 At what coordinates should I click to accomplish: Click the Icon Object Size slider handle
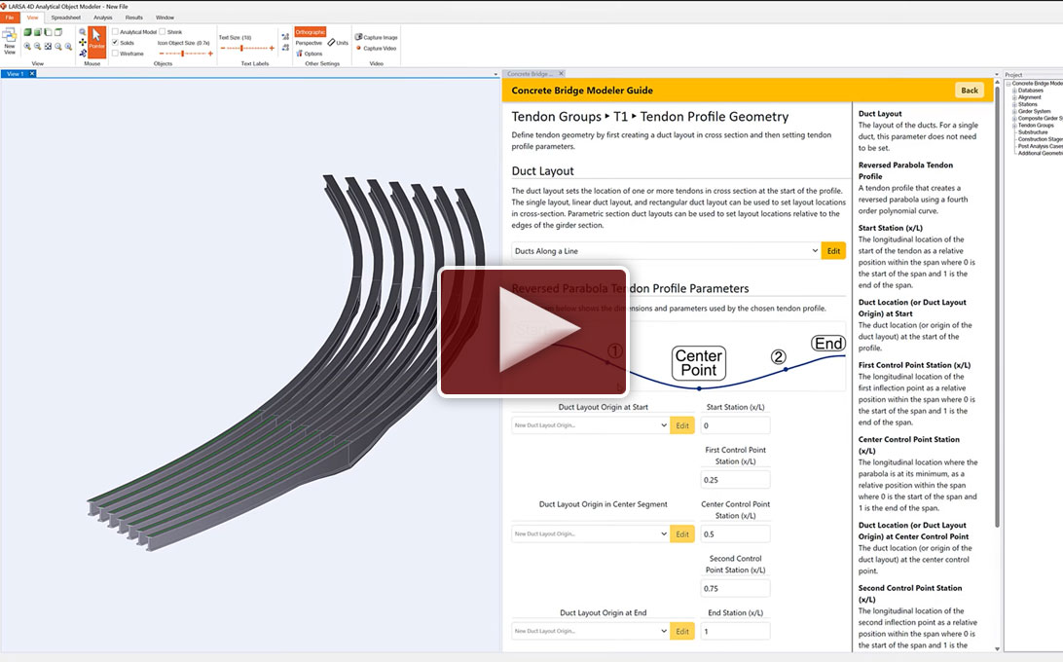coord(182,54)
